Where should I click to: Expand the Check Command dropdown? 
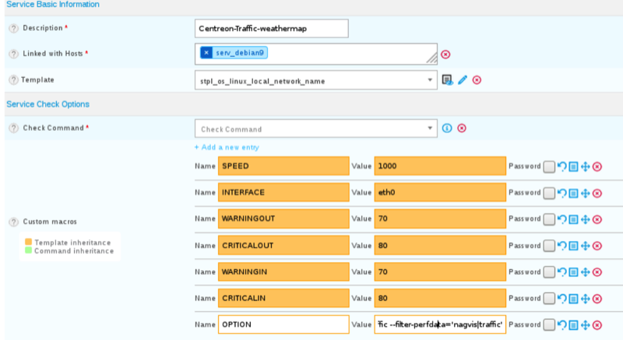pos(431,129)
